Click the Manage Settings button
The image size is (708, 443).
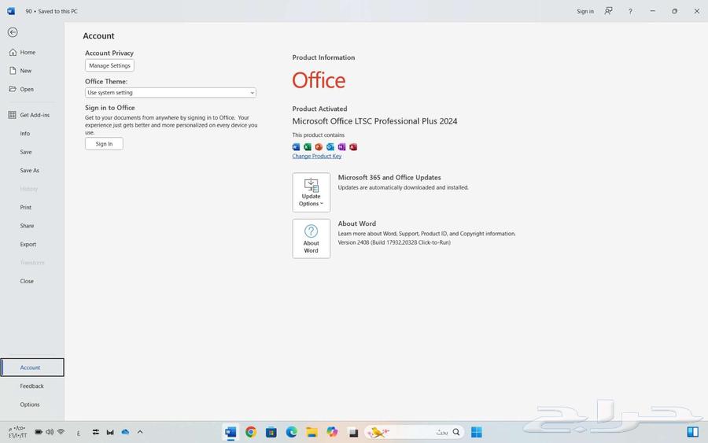click(109, 65)
